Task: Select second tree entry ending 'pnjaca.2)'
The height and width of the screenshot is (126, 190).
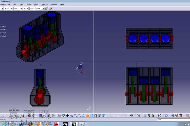Action: [x=3, y=29]
